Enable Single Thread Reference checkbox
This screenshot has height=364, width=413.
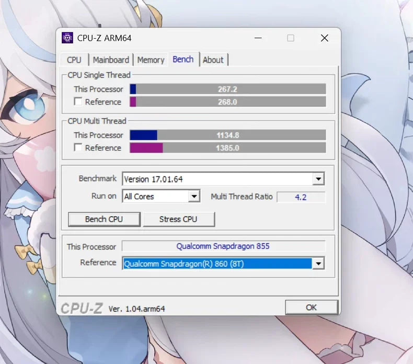pyautogui.click(x=78, y=102)
